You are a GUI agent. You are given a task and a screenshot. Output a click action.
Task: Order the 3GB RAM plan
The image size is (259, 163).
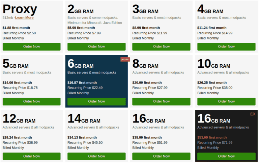pos(162,47)
